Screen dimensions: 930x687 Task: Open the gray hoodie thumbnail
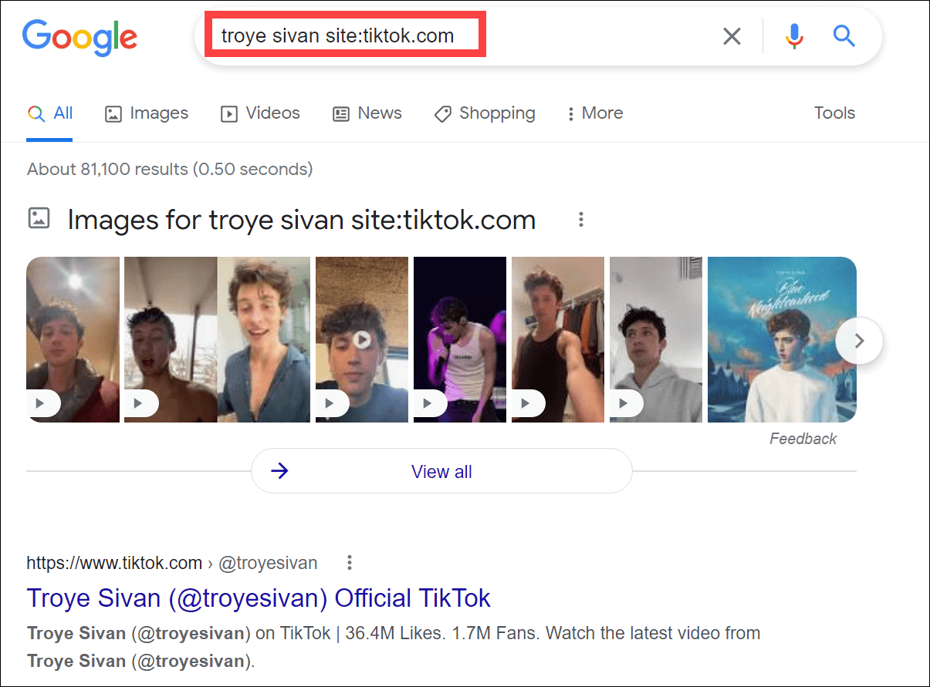pyautogui.click(x=656, y=339)
